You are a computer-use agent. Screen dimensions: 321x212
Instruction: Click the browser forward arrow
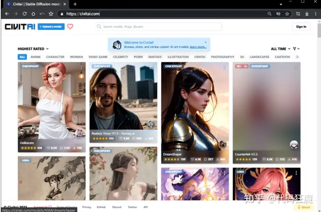tap(16, 14)
